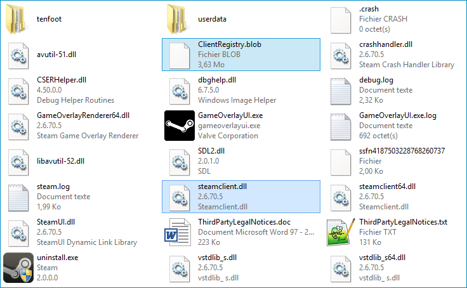Click the steamclient.dll file name

(222, 187)
